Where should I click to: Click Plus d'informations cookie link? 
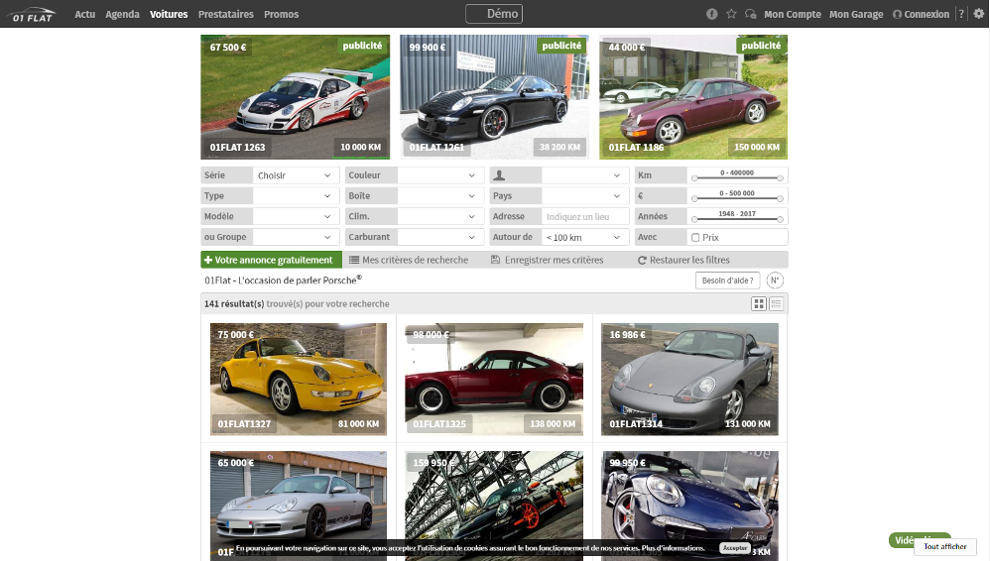pyautogui.click(x=673, y=548)
